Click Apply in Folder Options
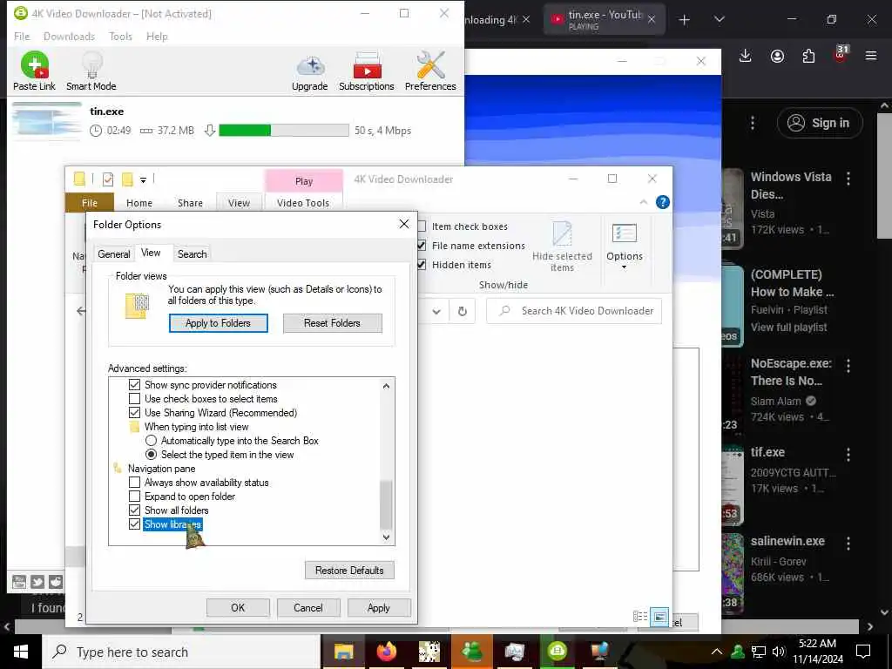Viewport: 892px width, 669px height. click(x=379, y=607)
